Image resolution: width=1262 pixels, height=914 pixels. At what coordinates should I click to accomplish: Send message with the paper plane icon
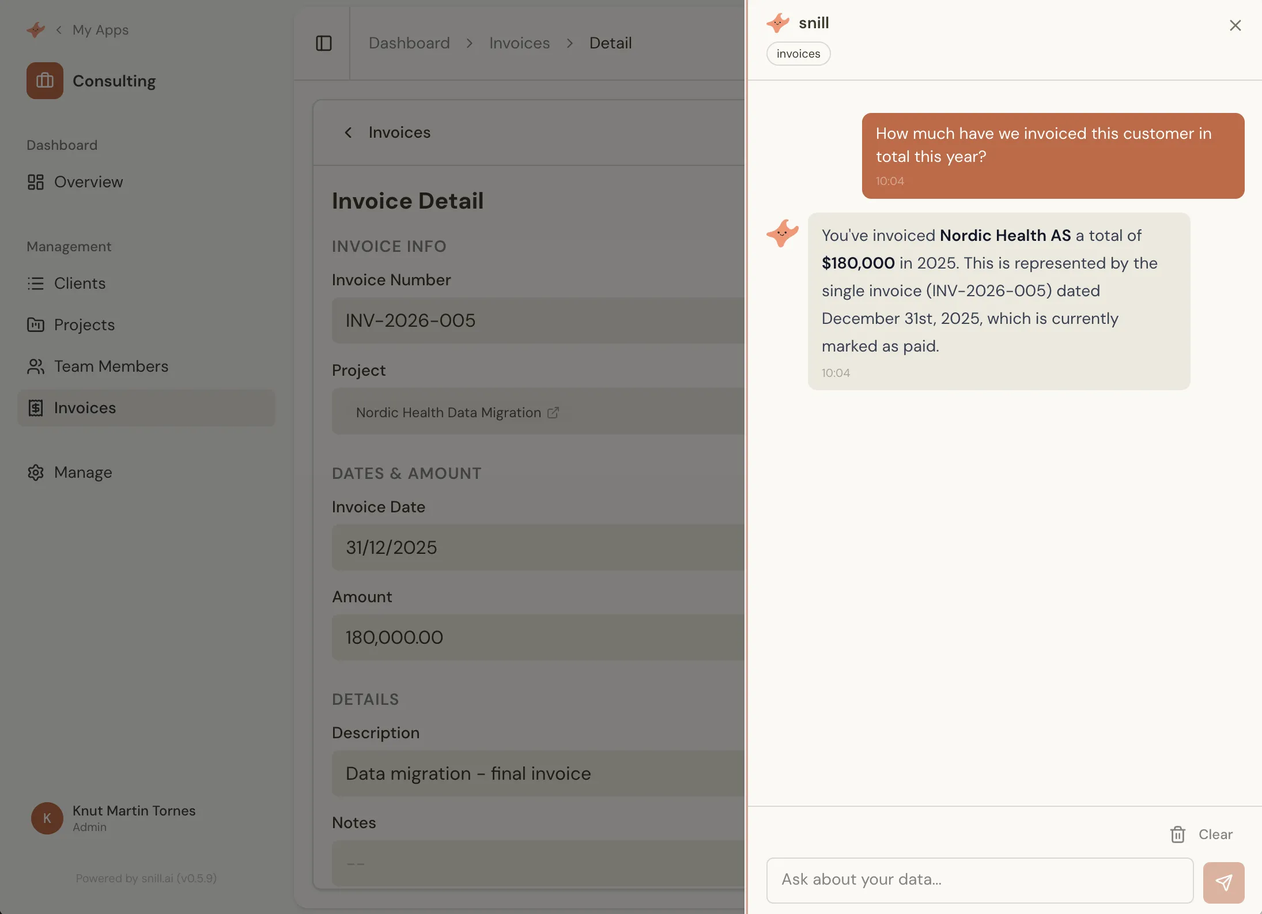pos(1224,882)
